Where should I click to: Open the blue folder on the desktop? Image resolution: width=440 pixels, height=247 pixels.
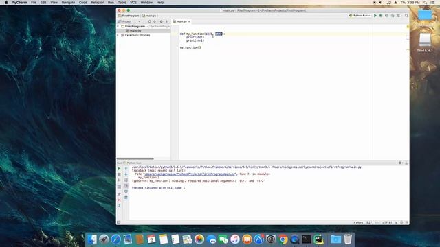[x=425, y=15]
